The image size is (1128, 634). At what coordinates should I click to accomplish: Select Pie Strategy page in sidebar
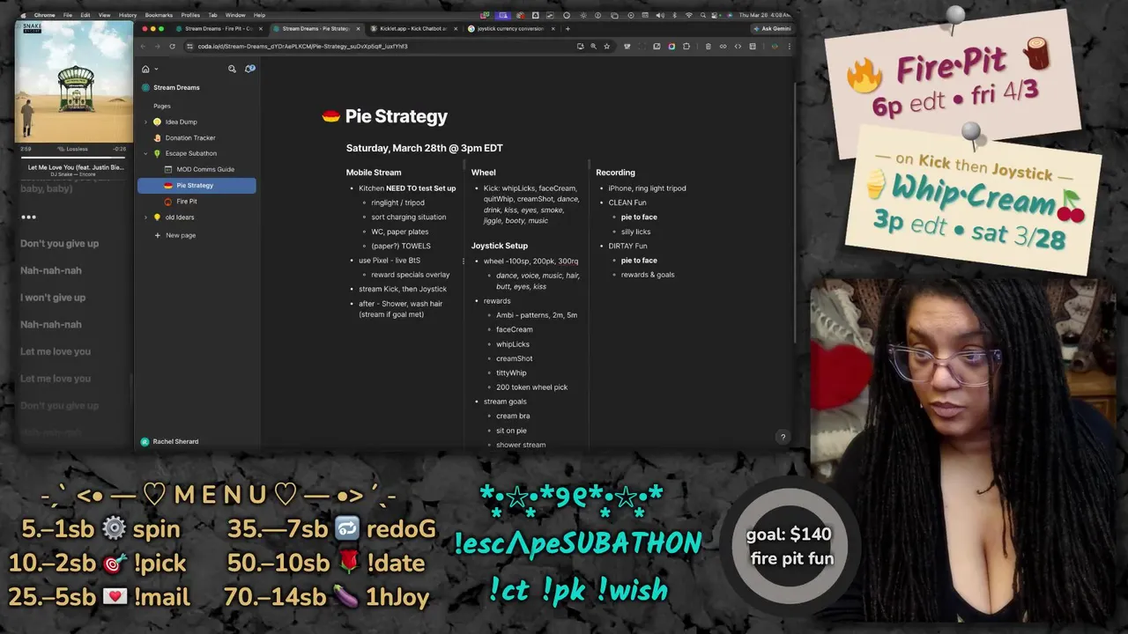point(197,186)
